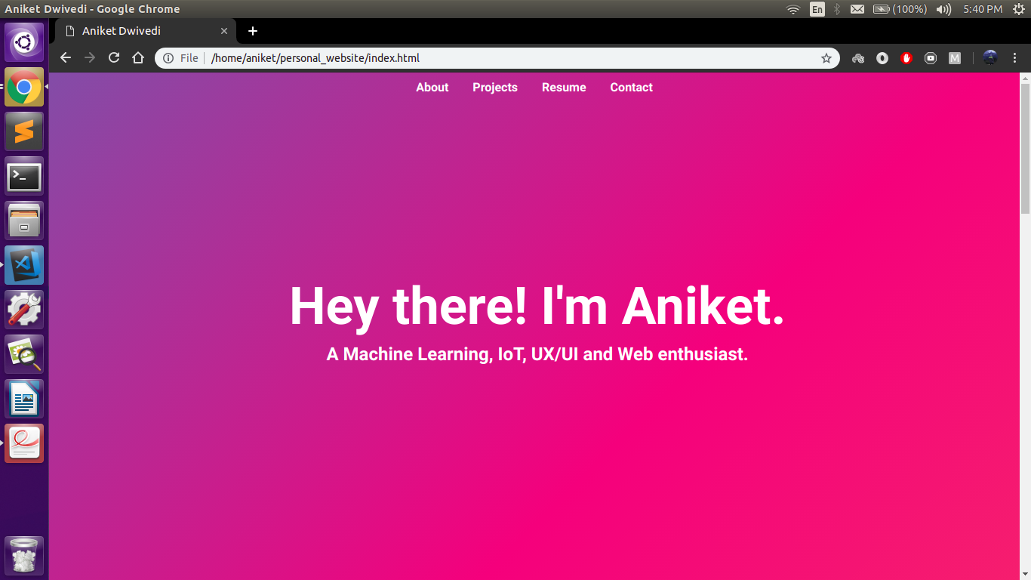Open Terminal from the launcher

coord(24,176)
